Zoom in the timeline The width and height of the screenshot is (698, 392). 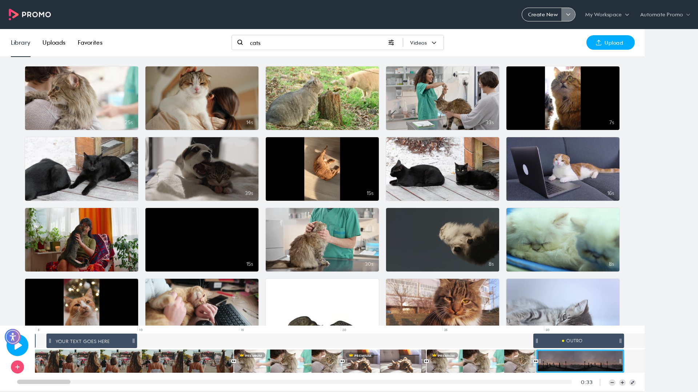click(622, 383)
